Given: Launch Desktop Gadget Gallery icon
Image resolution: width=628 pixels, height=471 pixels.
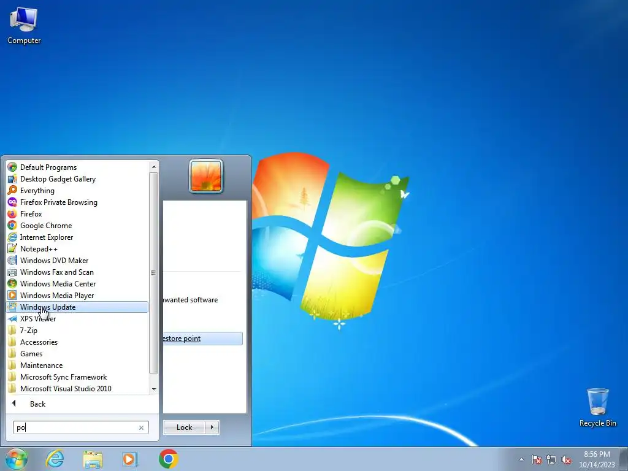Looking at the screenshot, I should pyautogui.click(x=12, y=179).
